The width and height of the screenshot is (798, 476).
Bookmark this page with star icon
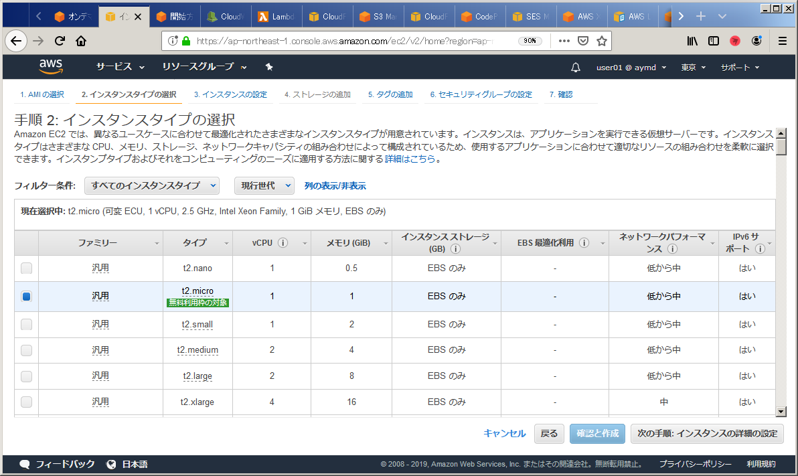602,41
